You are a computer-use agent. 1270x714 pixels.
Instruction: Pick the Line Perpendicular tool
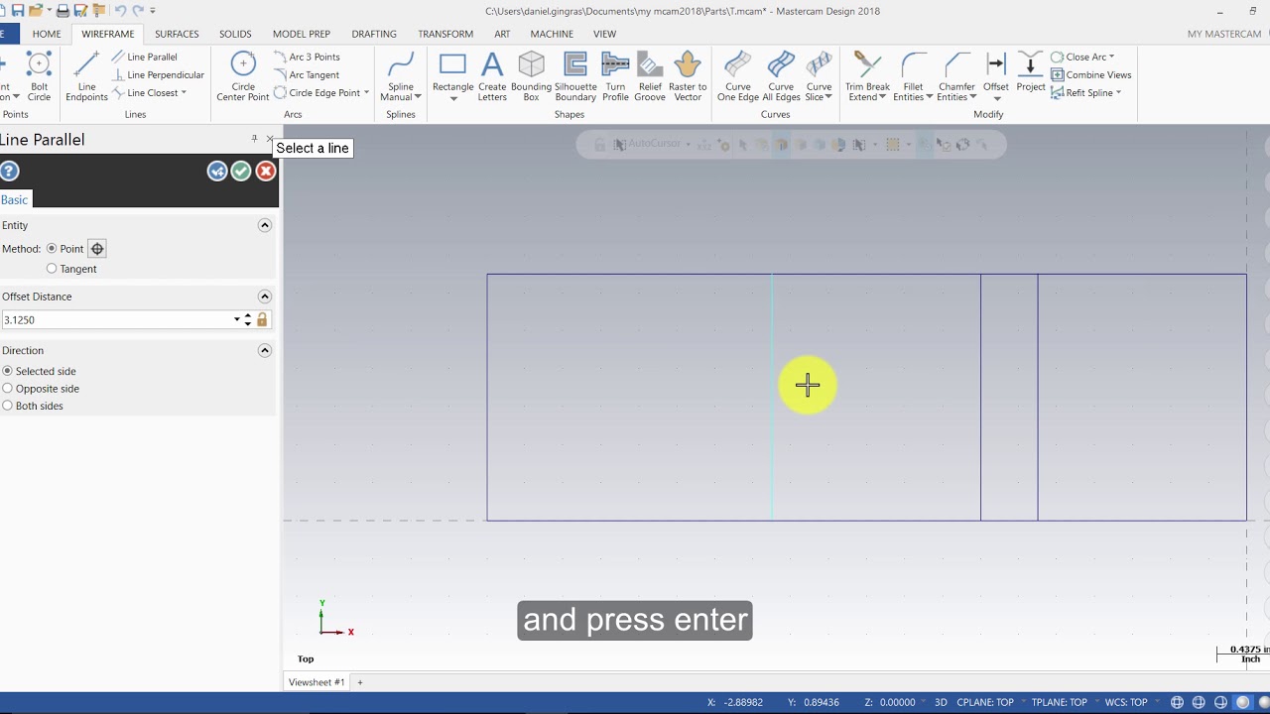pos(158,74)
